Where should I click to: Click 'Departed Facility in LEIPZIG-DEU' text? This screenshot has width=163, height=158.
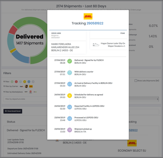coord(89,106)
